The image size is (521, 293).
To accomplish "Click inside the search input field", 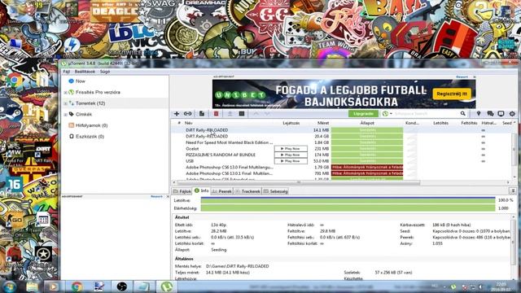I will (427, 114).
